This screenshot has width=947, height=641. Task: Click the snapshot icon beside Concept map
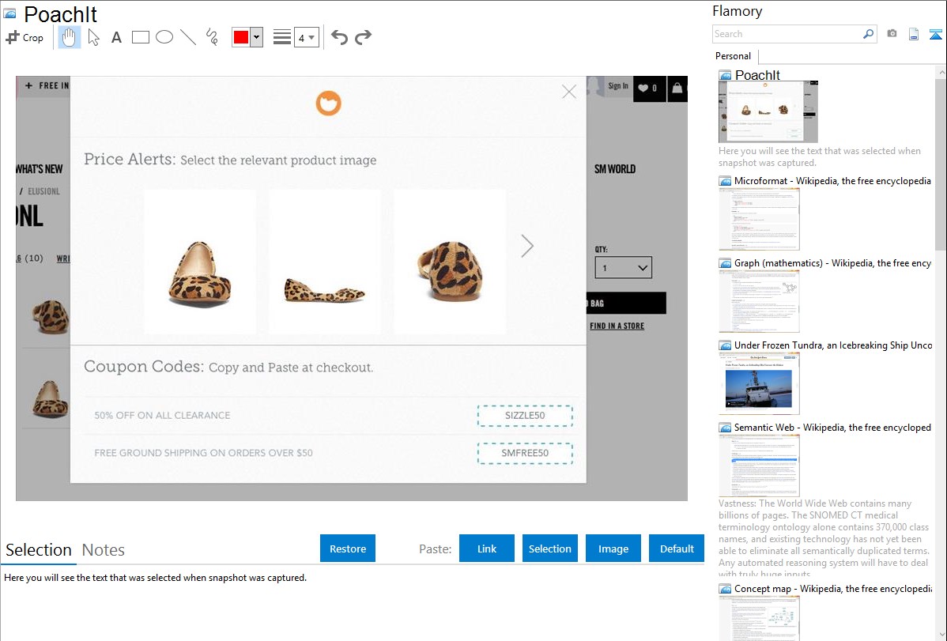(x=725, y=588)
